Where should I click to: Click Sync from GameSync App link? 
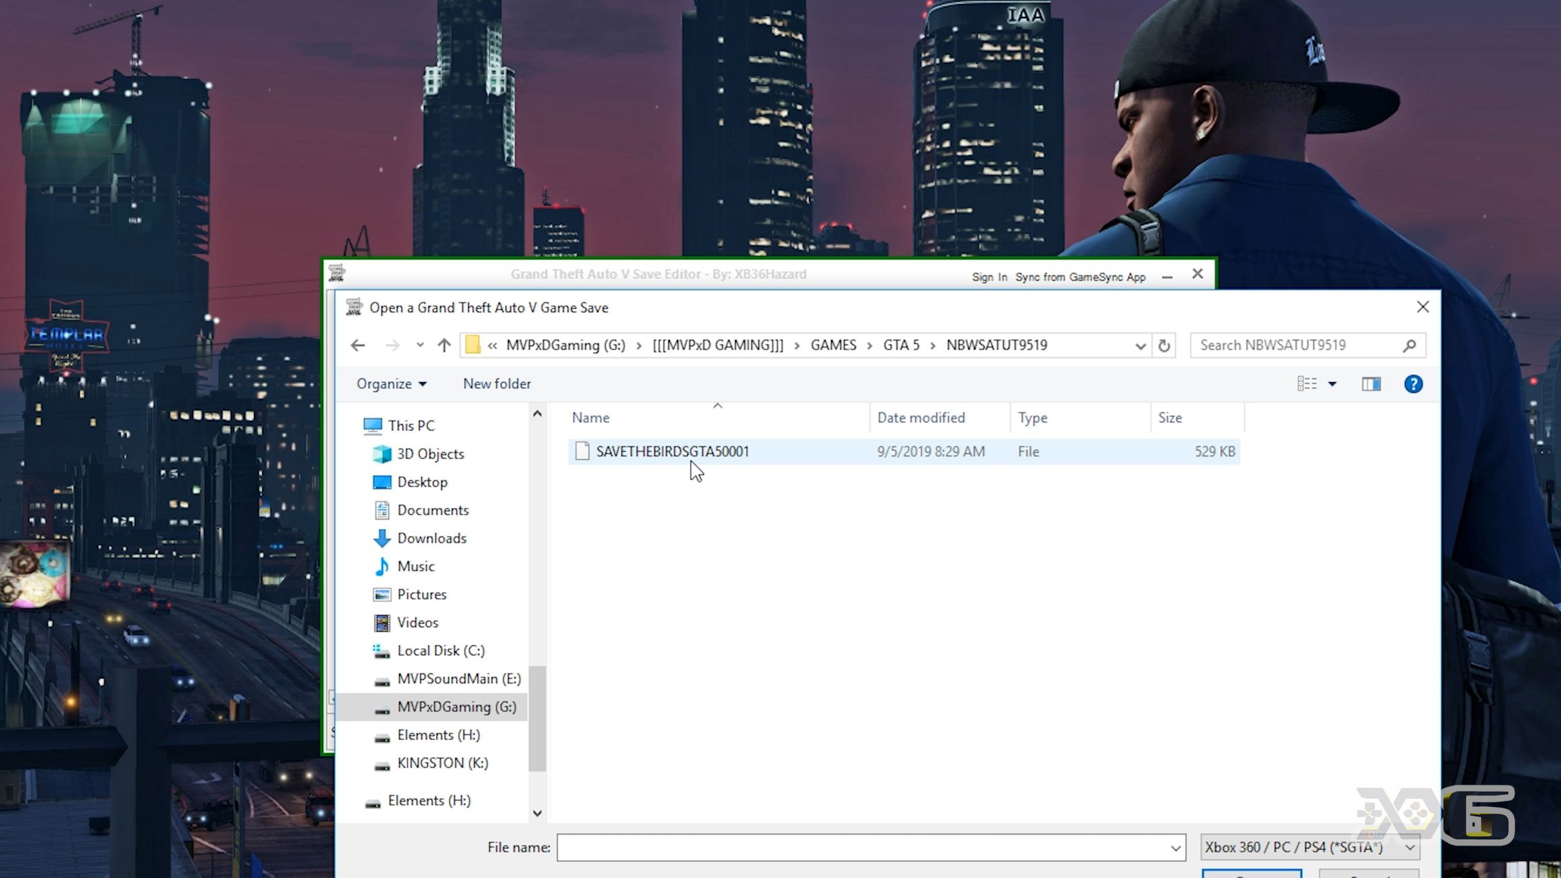[1080, 276]
